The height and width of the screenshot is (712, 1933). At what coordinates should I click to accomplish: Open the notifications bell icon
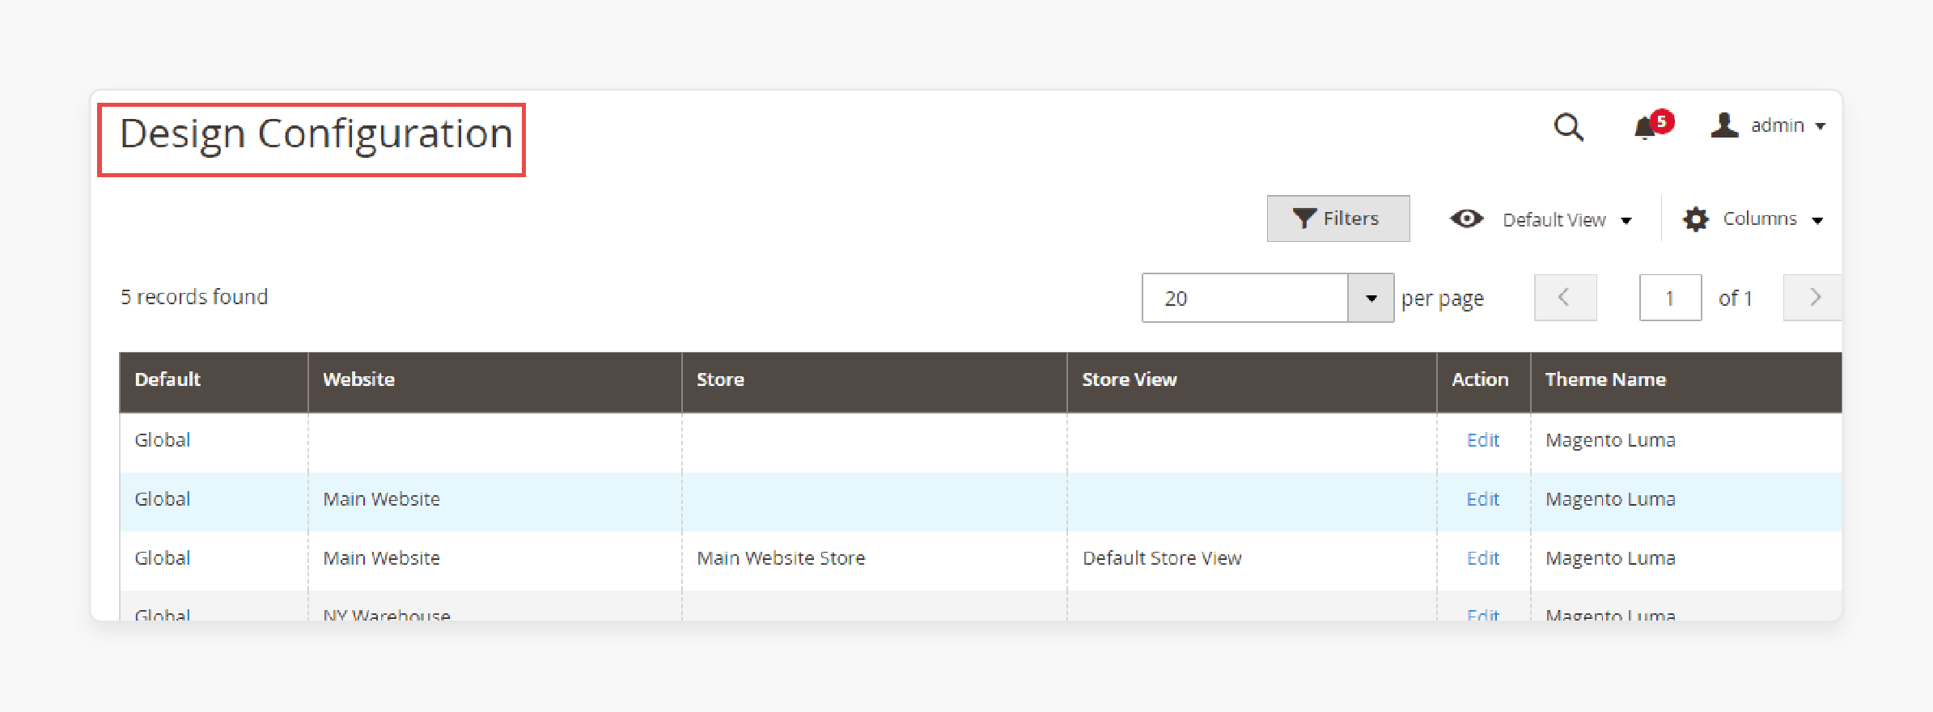pyautogui.click(x=1644, y=129)
